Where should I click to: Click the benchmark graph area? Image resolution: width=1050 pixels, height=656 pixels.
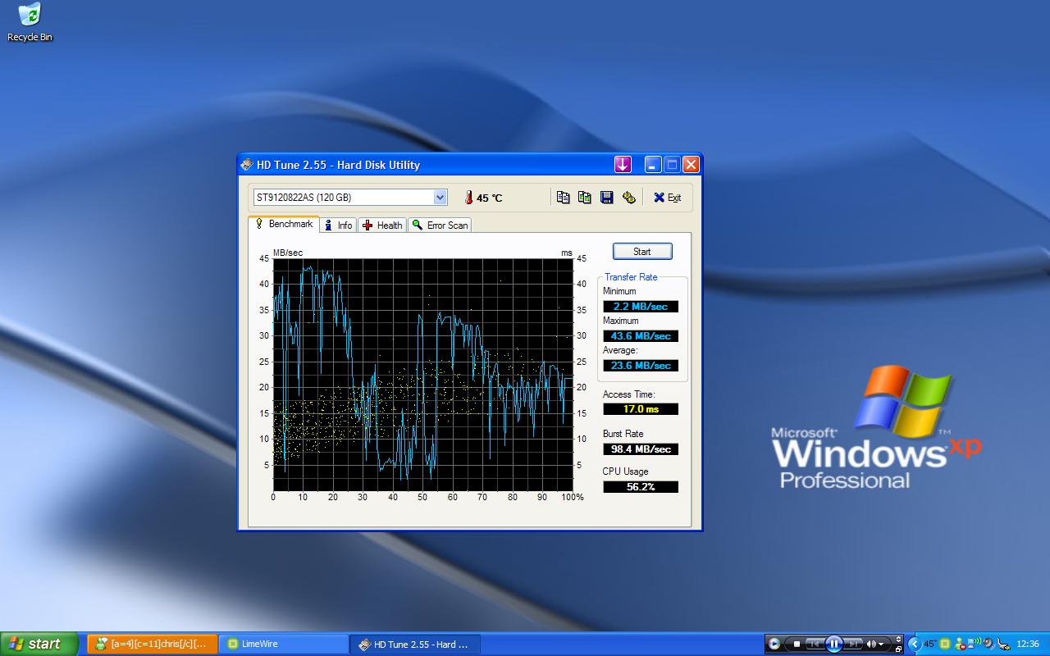tap(422, 375)
